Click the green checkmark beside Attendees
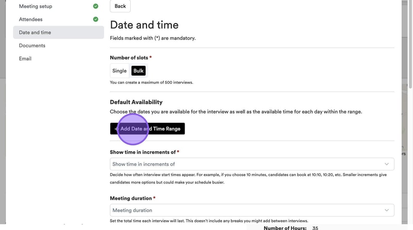This screenshot has height=230, width=413. coord(96,19)
